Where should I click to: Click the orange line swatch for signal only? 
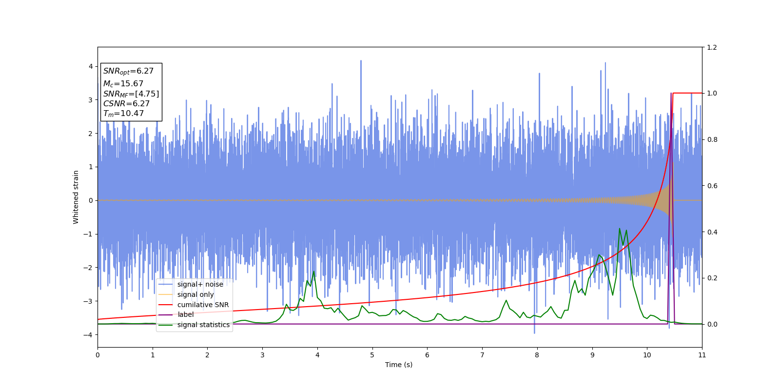click(166, 294)
